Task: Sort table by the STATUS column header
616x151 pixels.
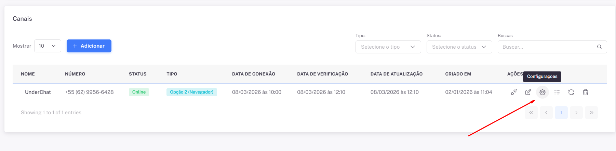Action: [137, 74]
